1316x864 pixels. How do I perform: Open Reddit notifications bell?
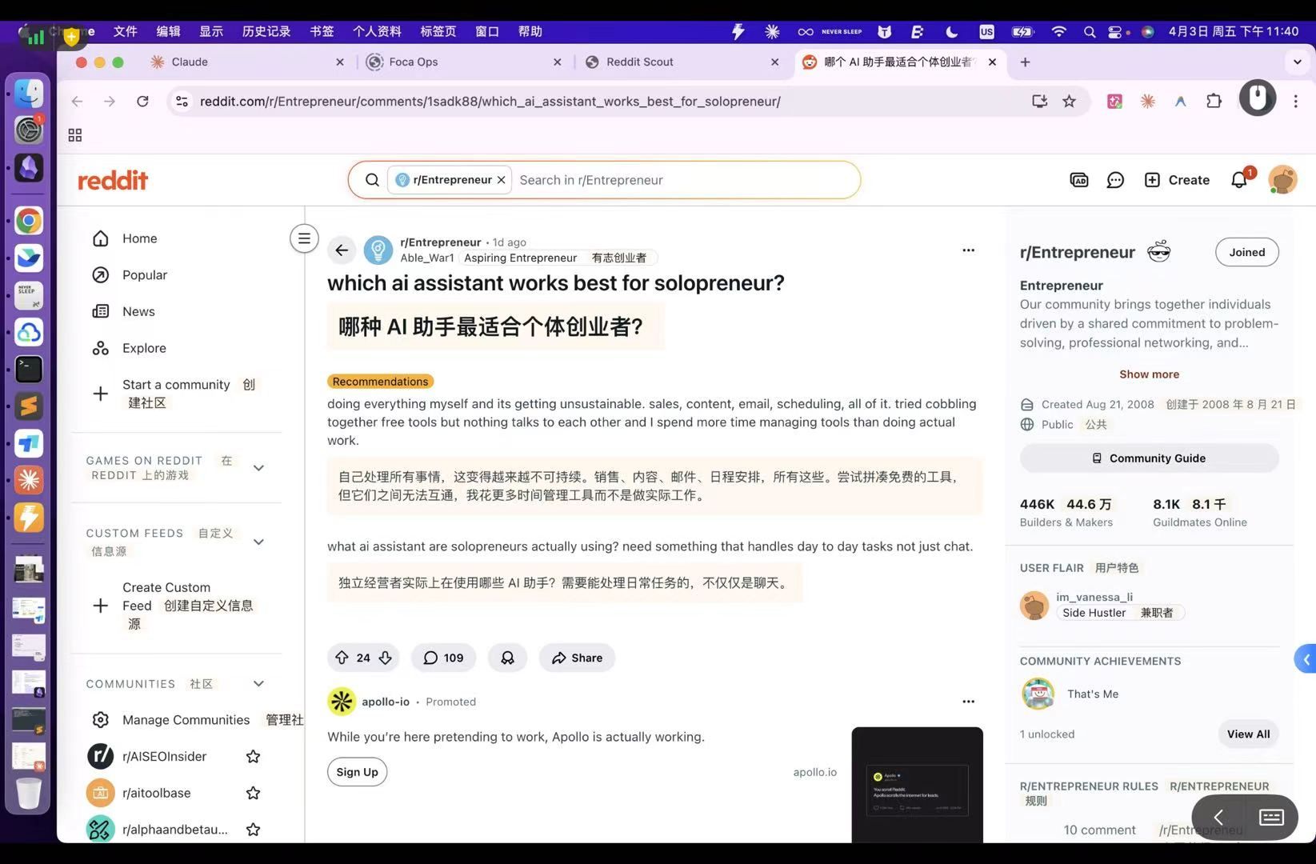coord(1239,180)
